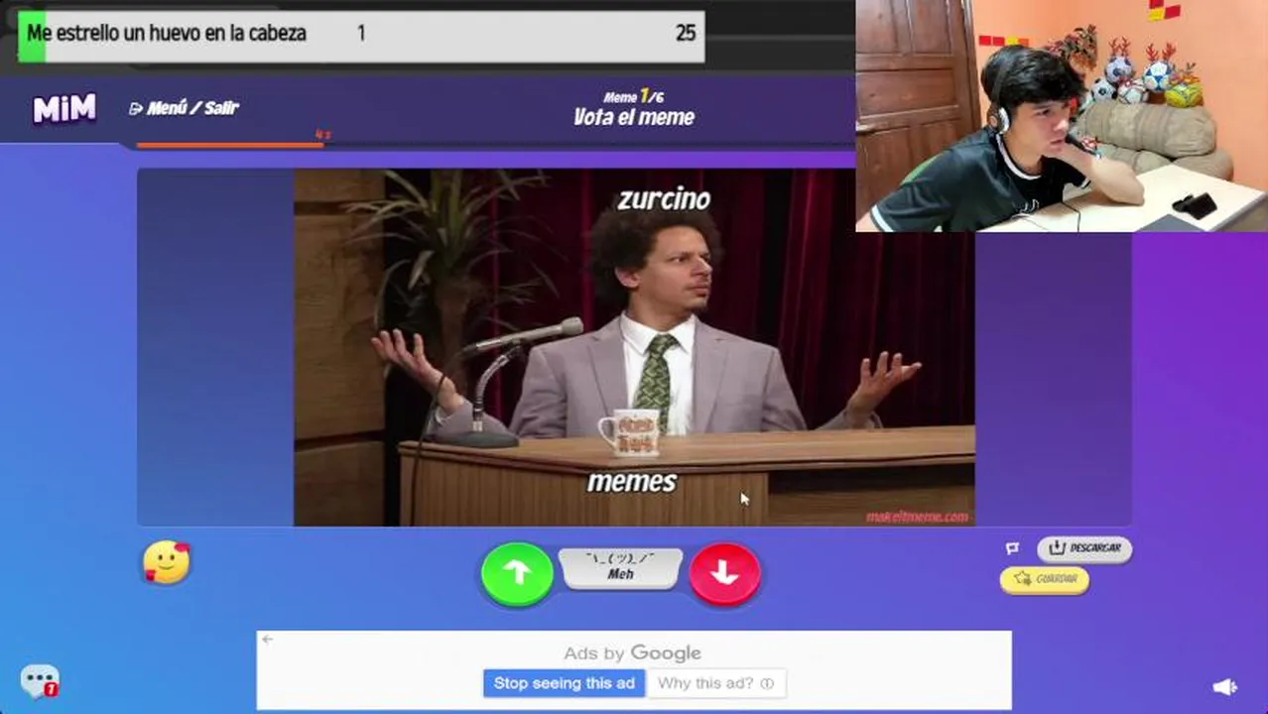Report meme with flag icon
Image resolution: width=1268 pixels, height=714 pixels.
(x=1012, y=548)
